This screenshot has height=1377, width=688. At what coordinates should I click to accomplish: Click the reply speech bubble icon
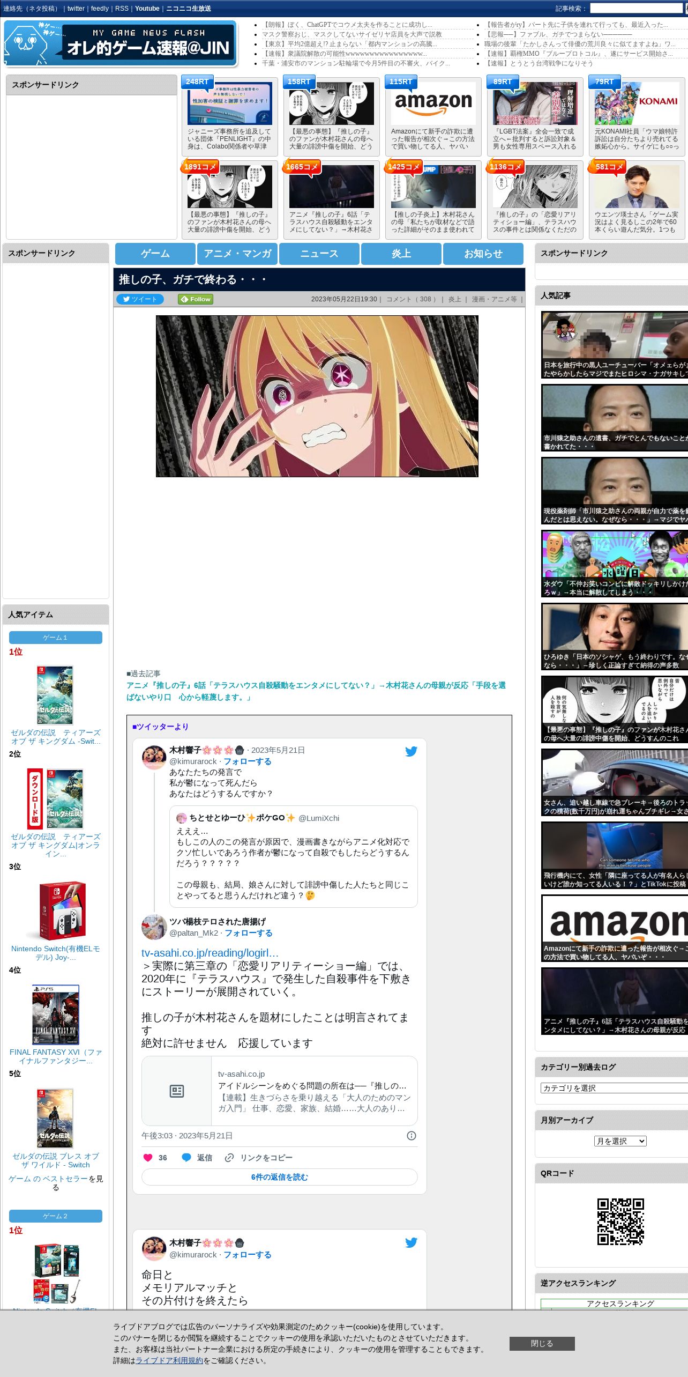tap(186, 1158)
